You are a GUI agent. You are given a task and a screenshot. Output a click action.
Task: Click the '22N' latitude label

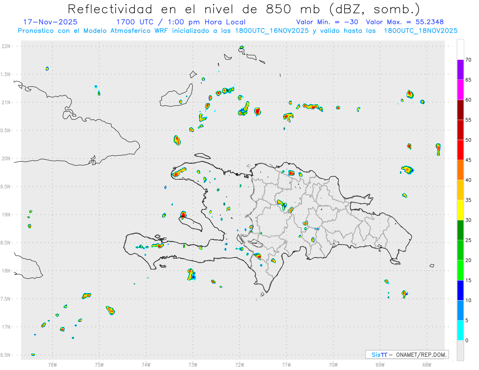click(7, 46)
